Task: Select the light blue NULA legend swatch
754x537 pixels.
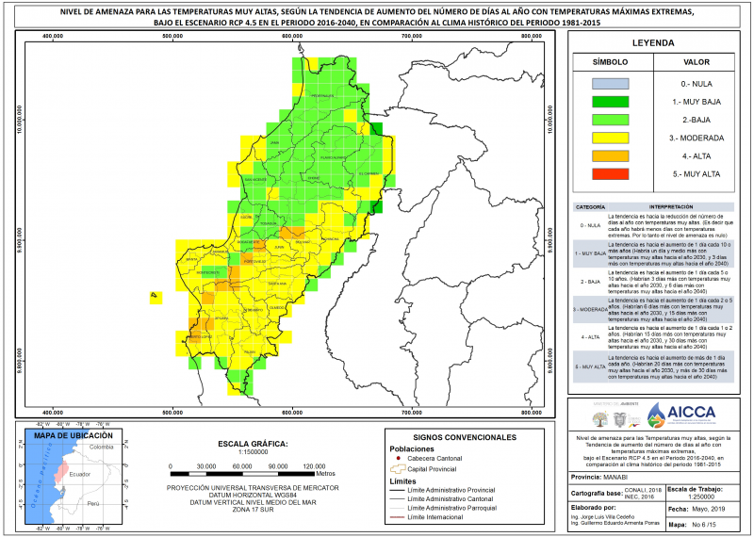Action: pyautogui.click(x=610, y=84)
